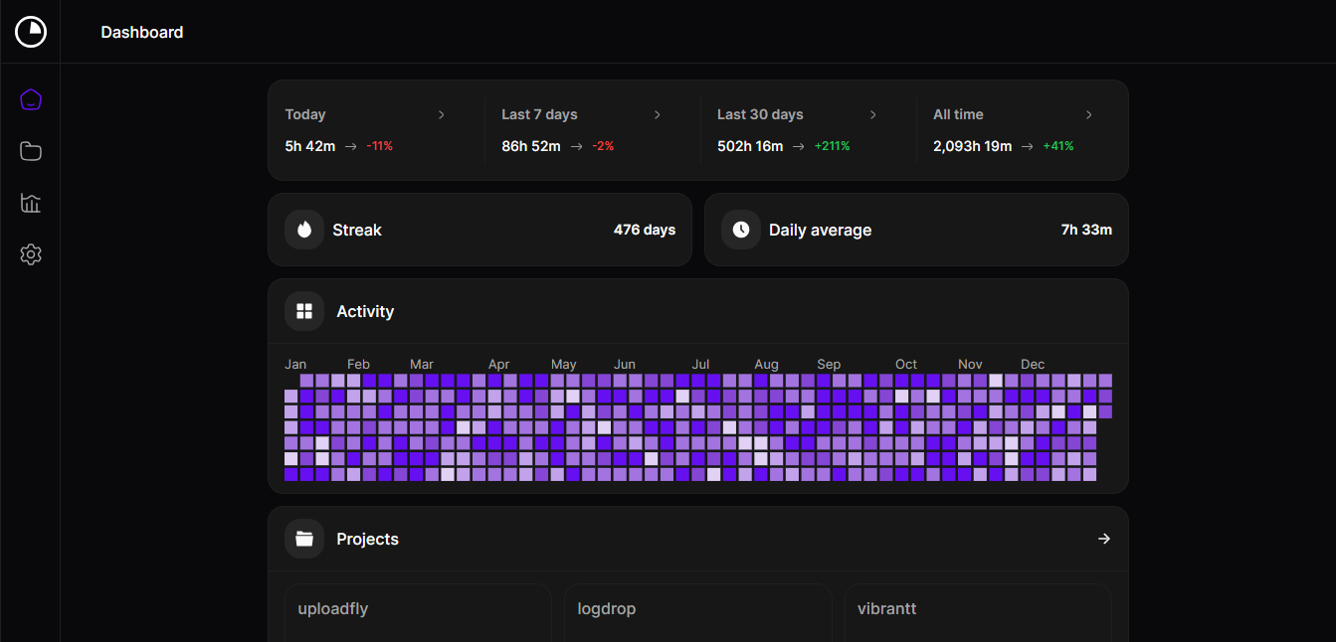The width and height of the screenshot is (1336, 642).
Task: Click the Streak label
Action: 357,230
